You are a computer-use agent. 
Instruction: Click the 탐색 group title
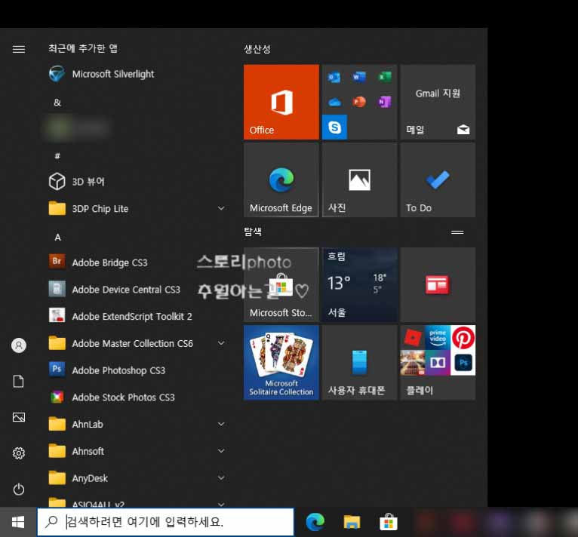(253, 232)
